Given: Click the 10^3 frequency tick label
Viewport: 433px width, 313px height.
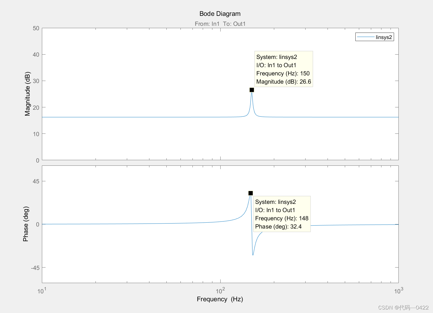Looking at the screenshot, I should pos(398,291).
